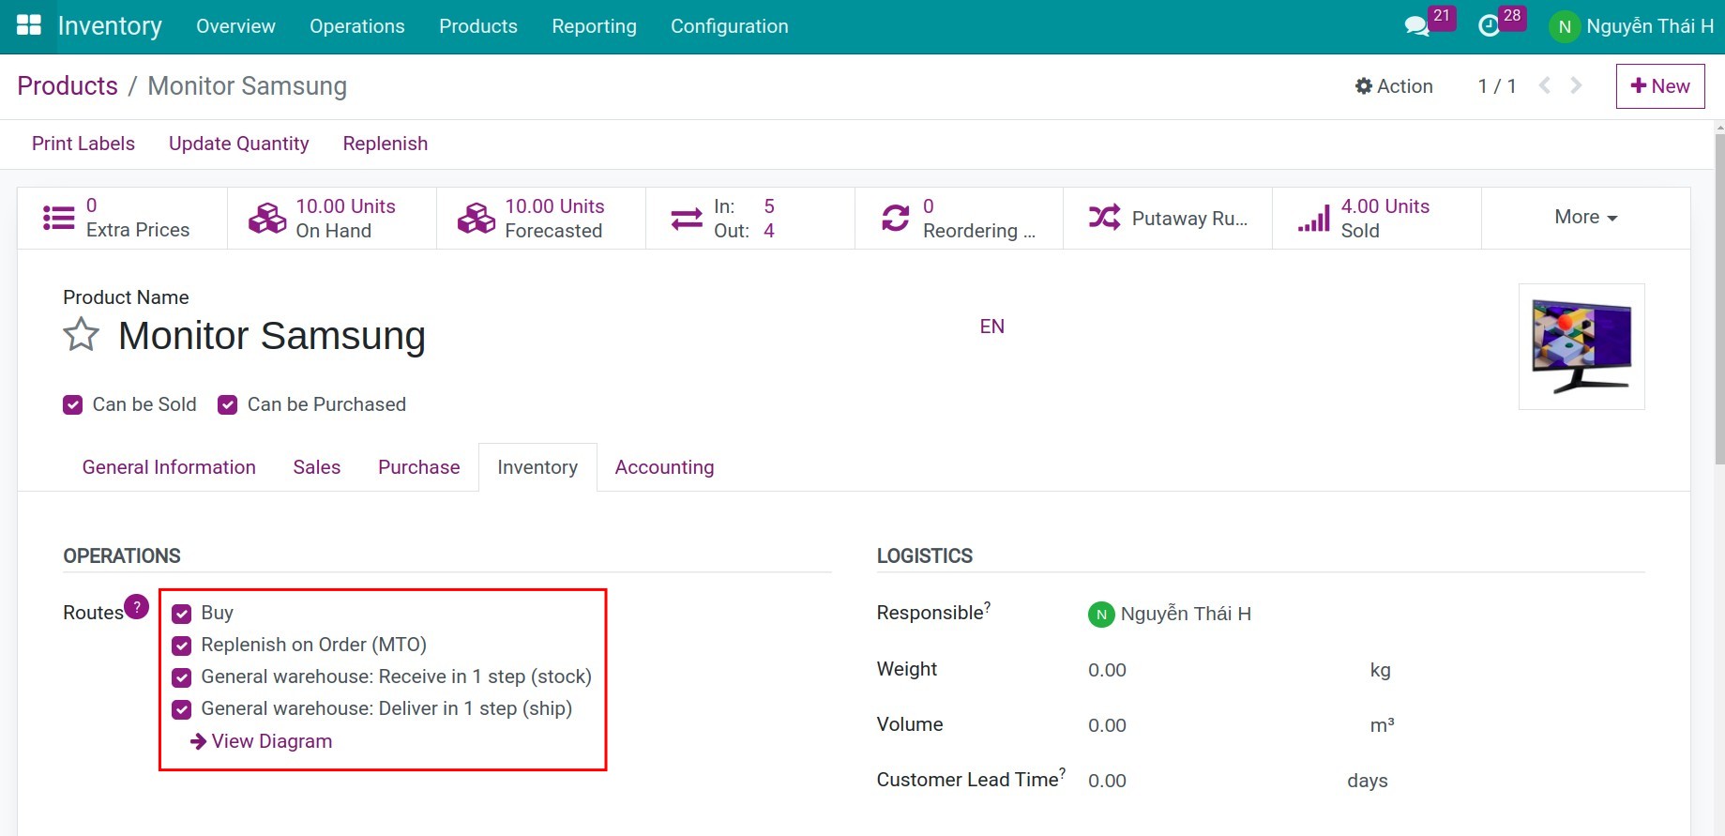Viewport: 1725px width, 836px height.
Task: Click the Routes help question mark icon
Action: tap(137, 607)
